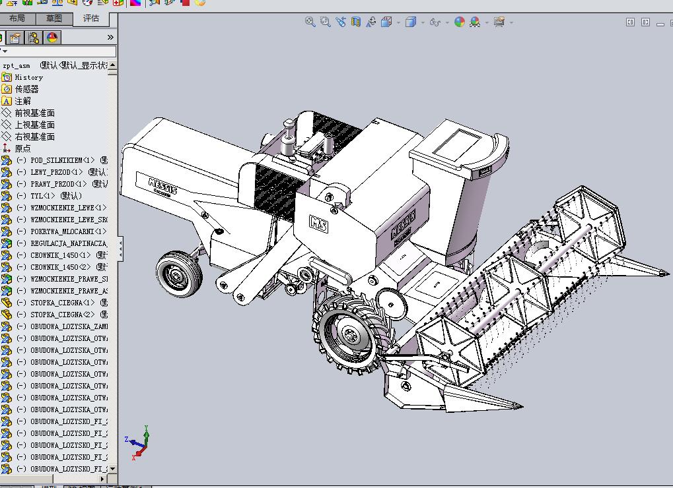Screen dimensions: 673x488
Task: Open the ConfigurationManager tab icon
Action: point(34,38)
